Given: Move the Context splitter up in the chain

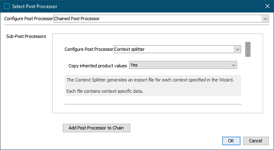Looking at the screenshot, I should coord(248,50).
